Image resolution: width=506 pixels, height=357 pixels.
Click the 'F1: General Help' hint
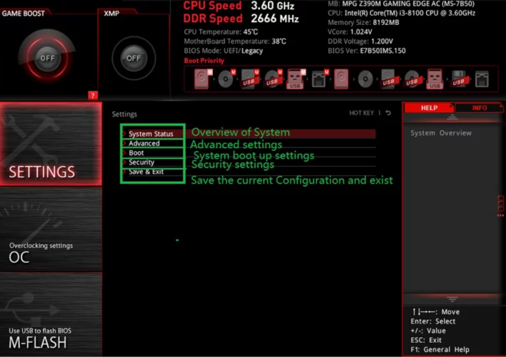pyautogui.click(x=440, y=350)
